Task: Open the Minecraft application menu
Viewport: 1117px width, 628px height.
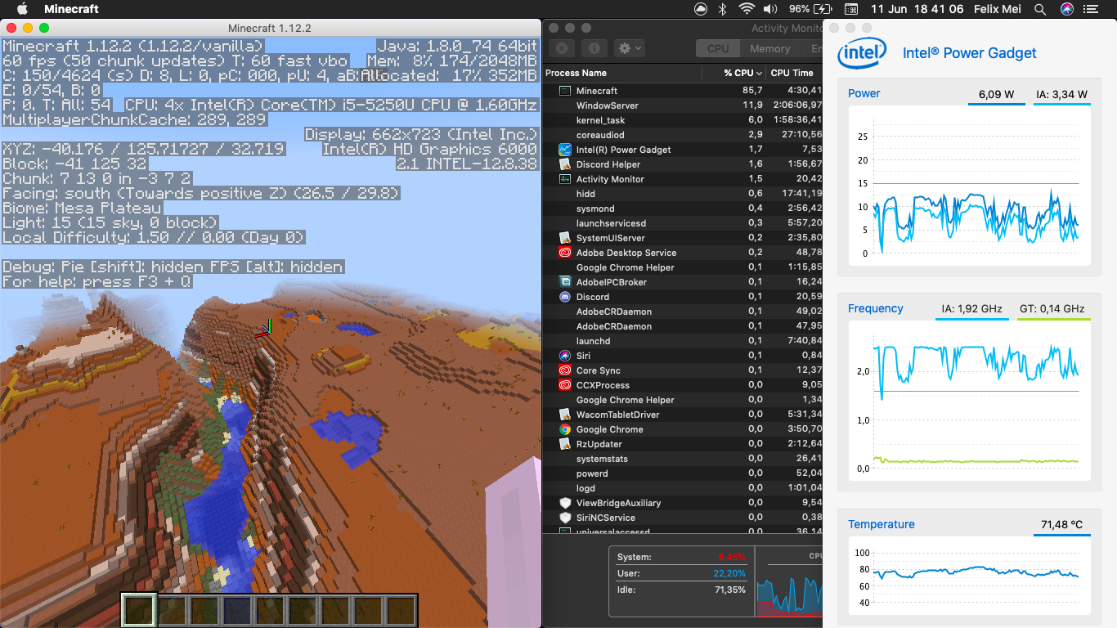Action: (x=71, y=9)
